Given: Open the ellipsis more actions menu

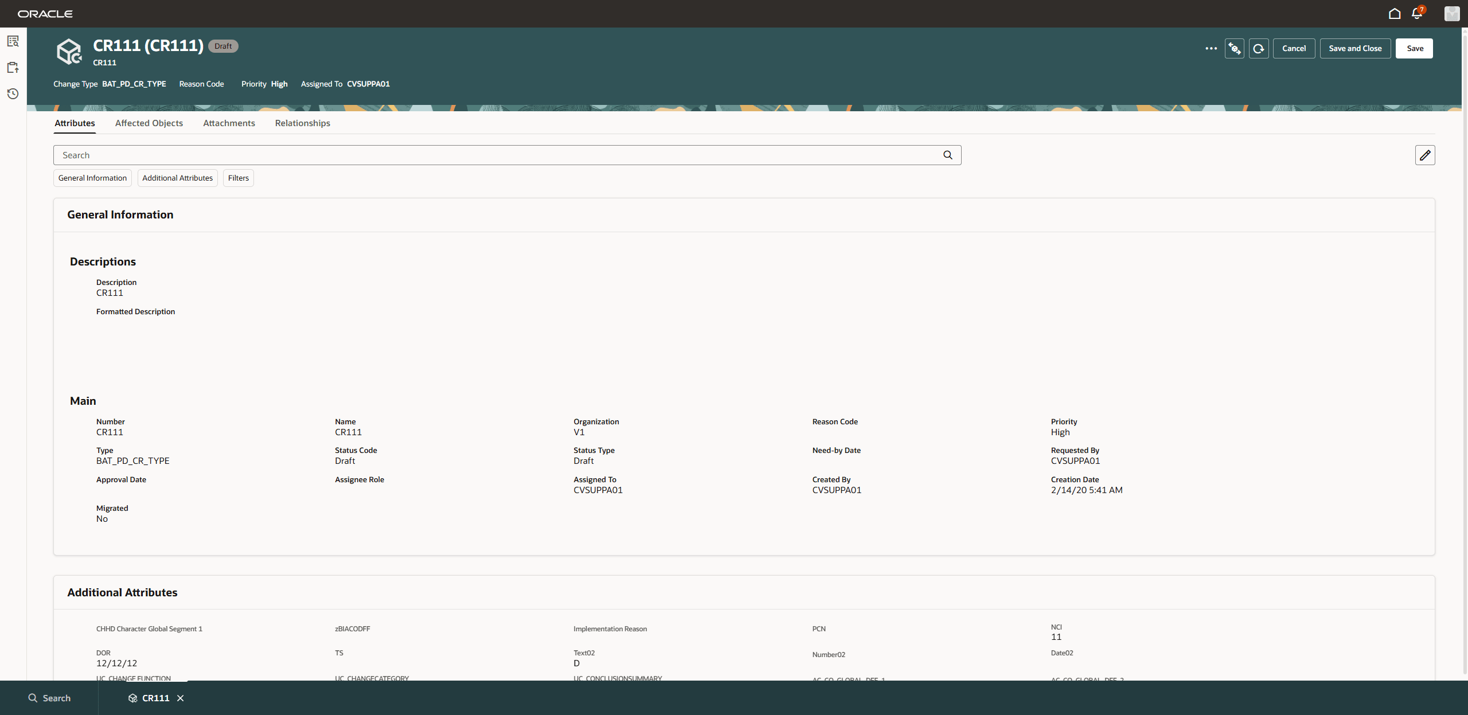Looking at the screenshot, I should [1211, 48].
